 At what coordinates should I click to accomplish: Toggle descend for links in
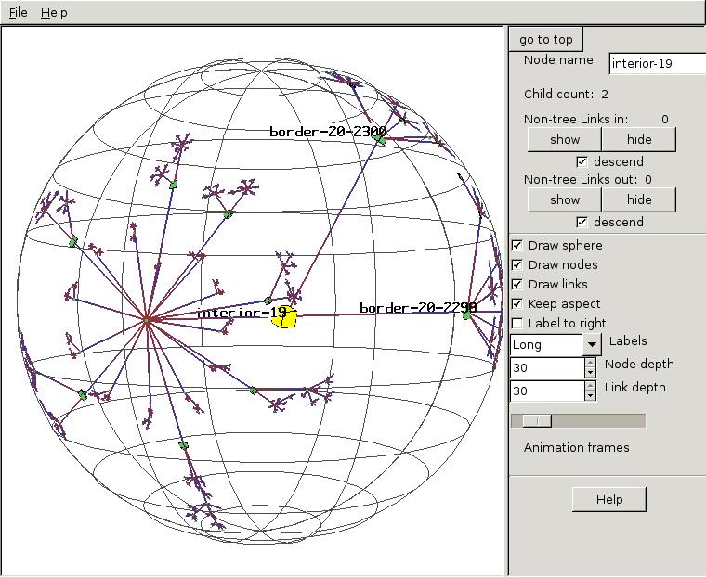(x=582, y=162)
